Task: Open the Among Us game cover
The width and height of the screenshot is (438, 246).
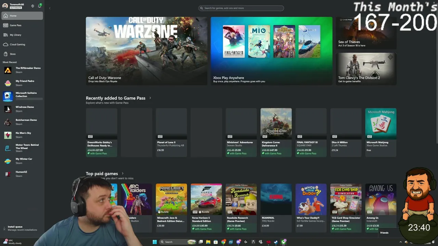Action: (381, 199)
